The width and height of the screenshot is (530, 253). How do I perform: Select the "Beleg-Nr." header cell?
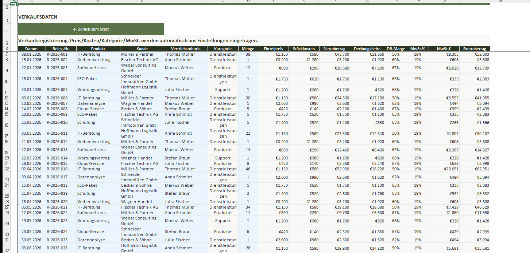point(61,49)
